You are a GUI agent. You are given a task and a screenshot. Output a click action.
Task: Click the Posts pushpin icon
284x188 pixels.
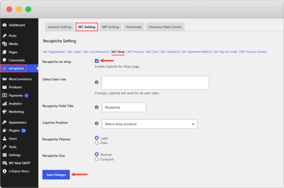(4, 36)
